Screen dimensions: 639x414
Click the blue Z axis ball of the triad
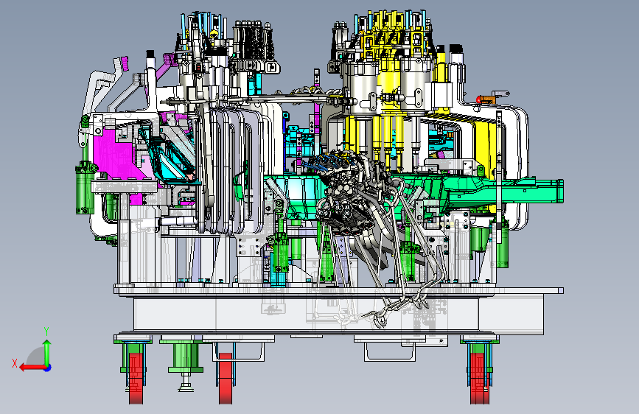(x=48, y=368)
